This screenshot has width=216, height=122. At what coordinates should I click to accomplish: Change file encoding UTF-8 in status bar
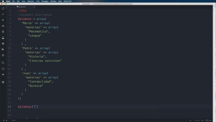click(197, 121)
